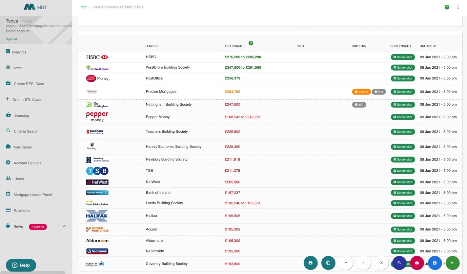Click the News book icon

coord(8,226)
